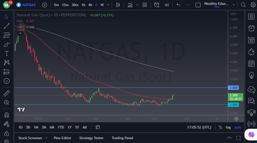Switch to the 30m timeframe
The width and height of the screenshot is (257, 143).
tap(75, 5)
